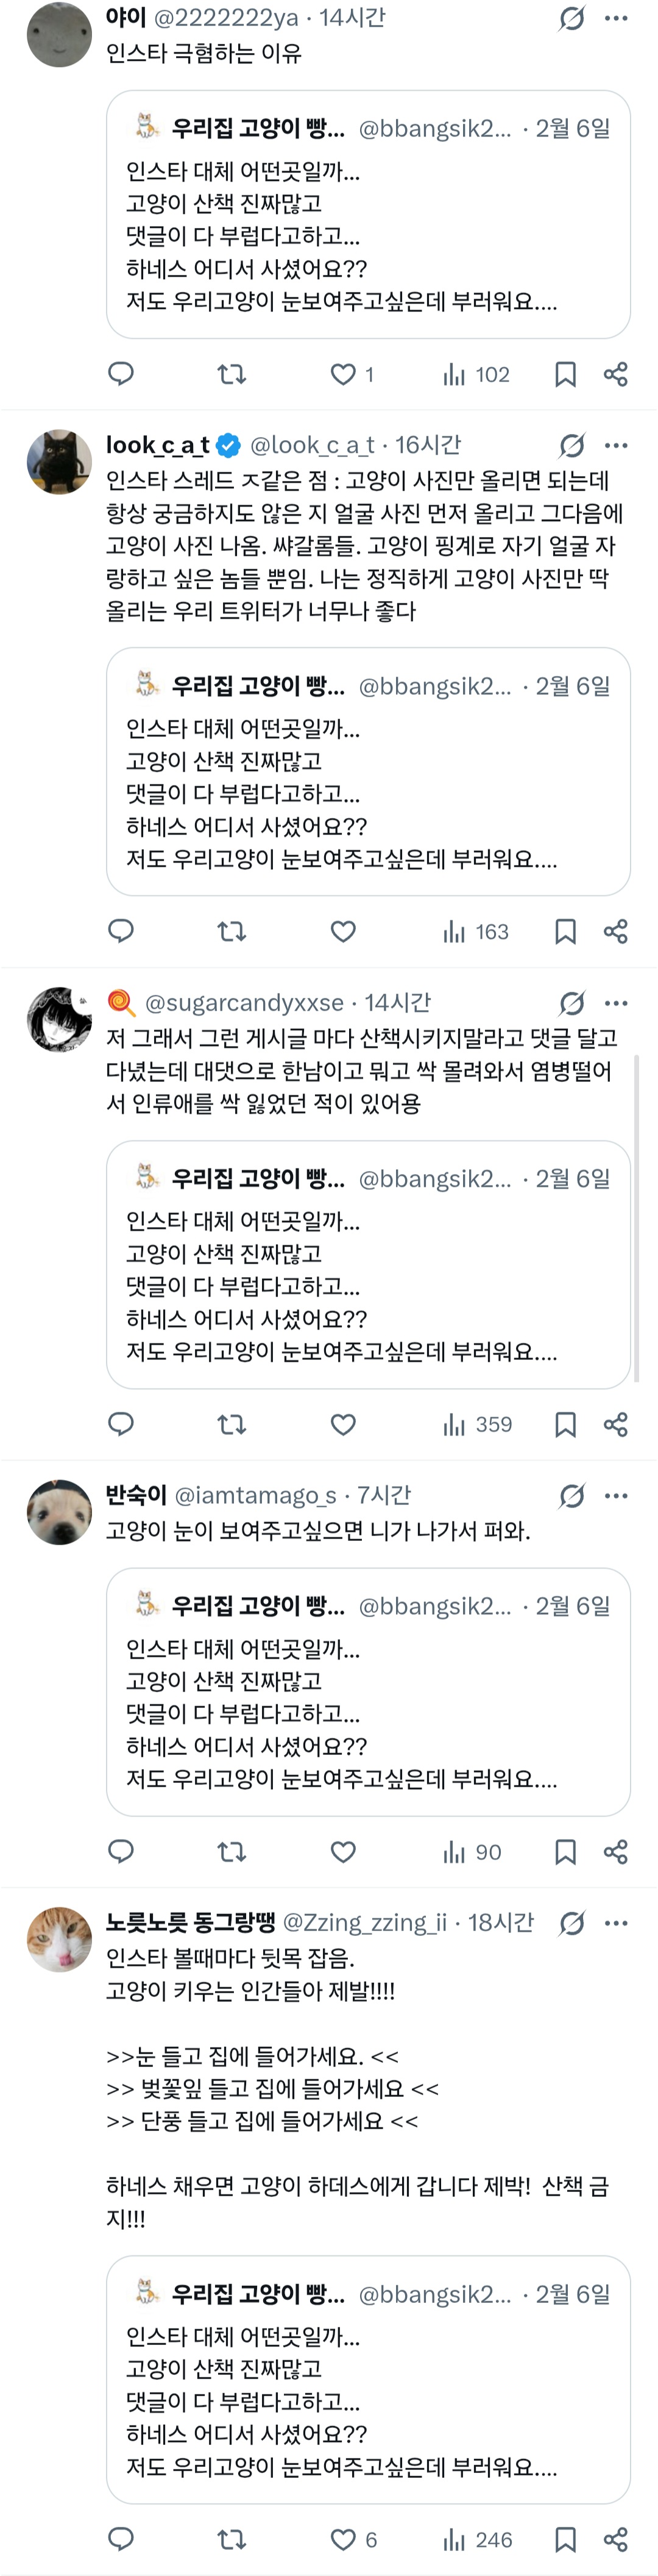Expand options on 노릇노릇 동그랑땡's tweet

point(617,1922)
